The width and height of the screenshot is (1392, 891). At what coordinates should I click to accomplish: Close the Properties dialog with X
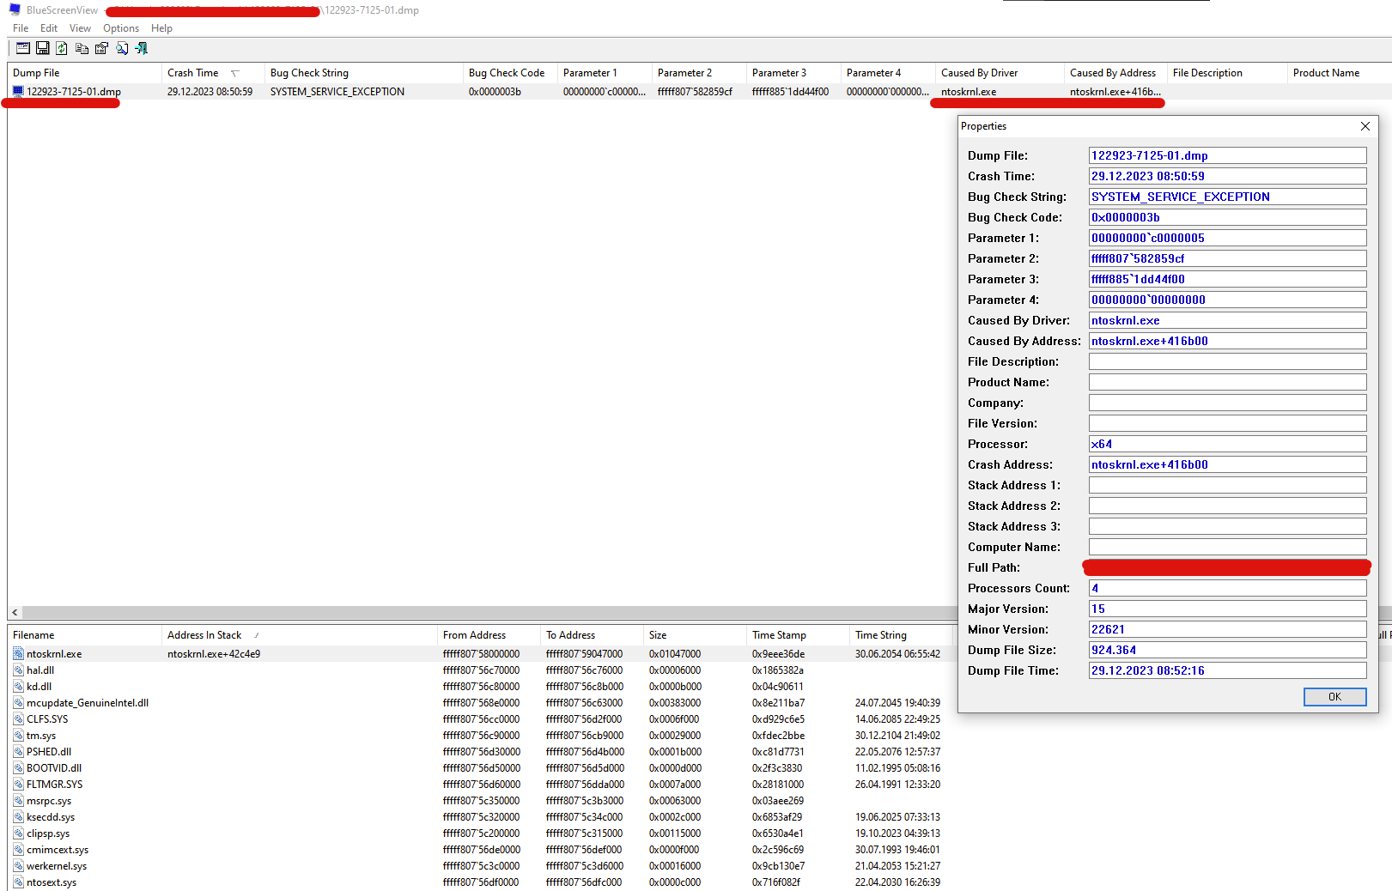[x=1365, y=126]
